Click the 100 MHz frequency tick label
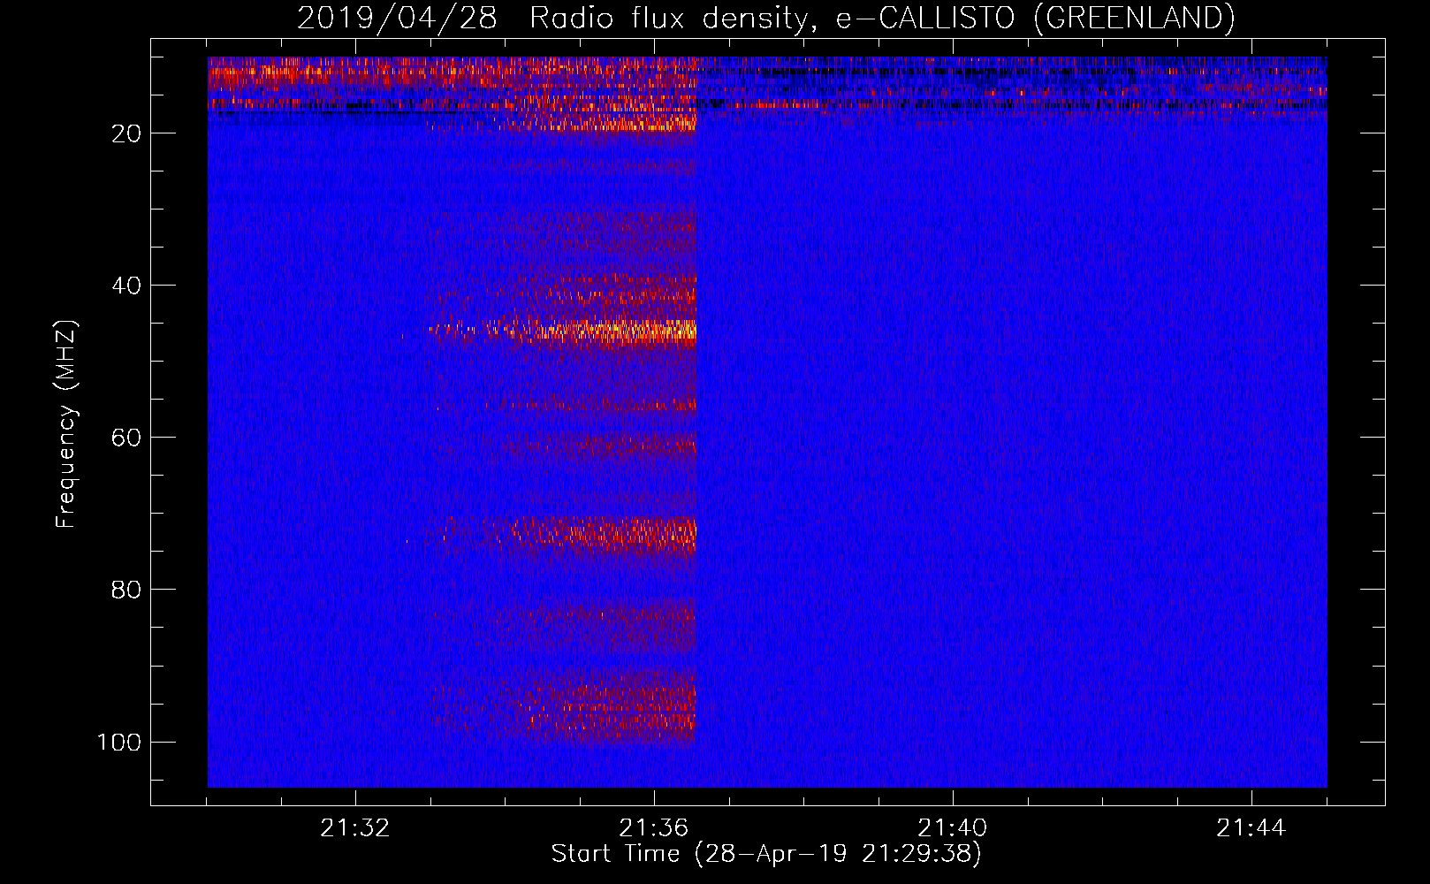Screen dimensions: 1430x884 coord(119,742)
